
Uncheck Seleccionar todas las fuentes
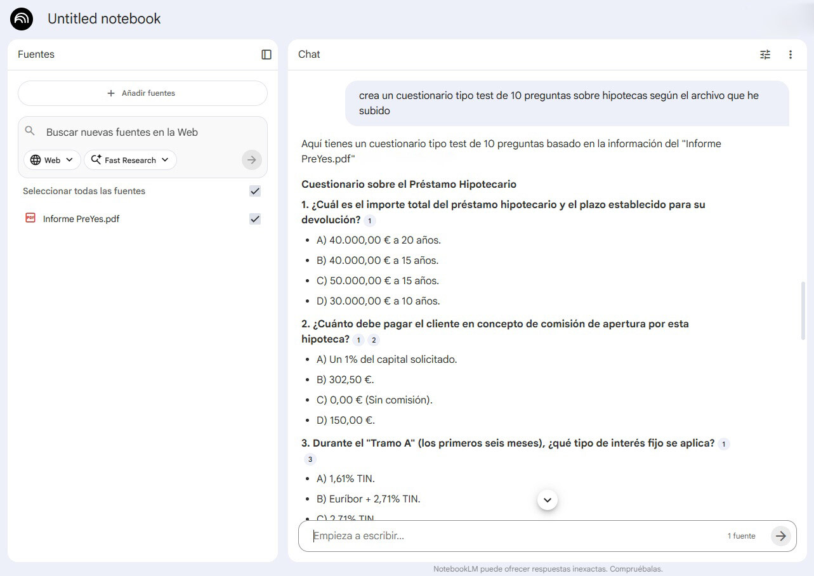pyautogui.click(x=254, y=190)
